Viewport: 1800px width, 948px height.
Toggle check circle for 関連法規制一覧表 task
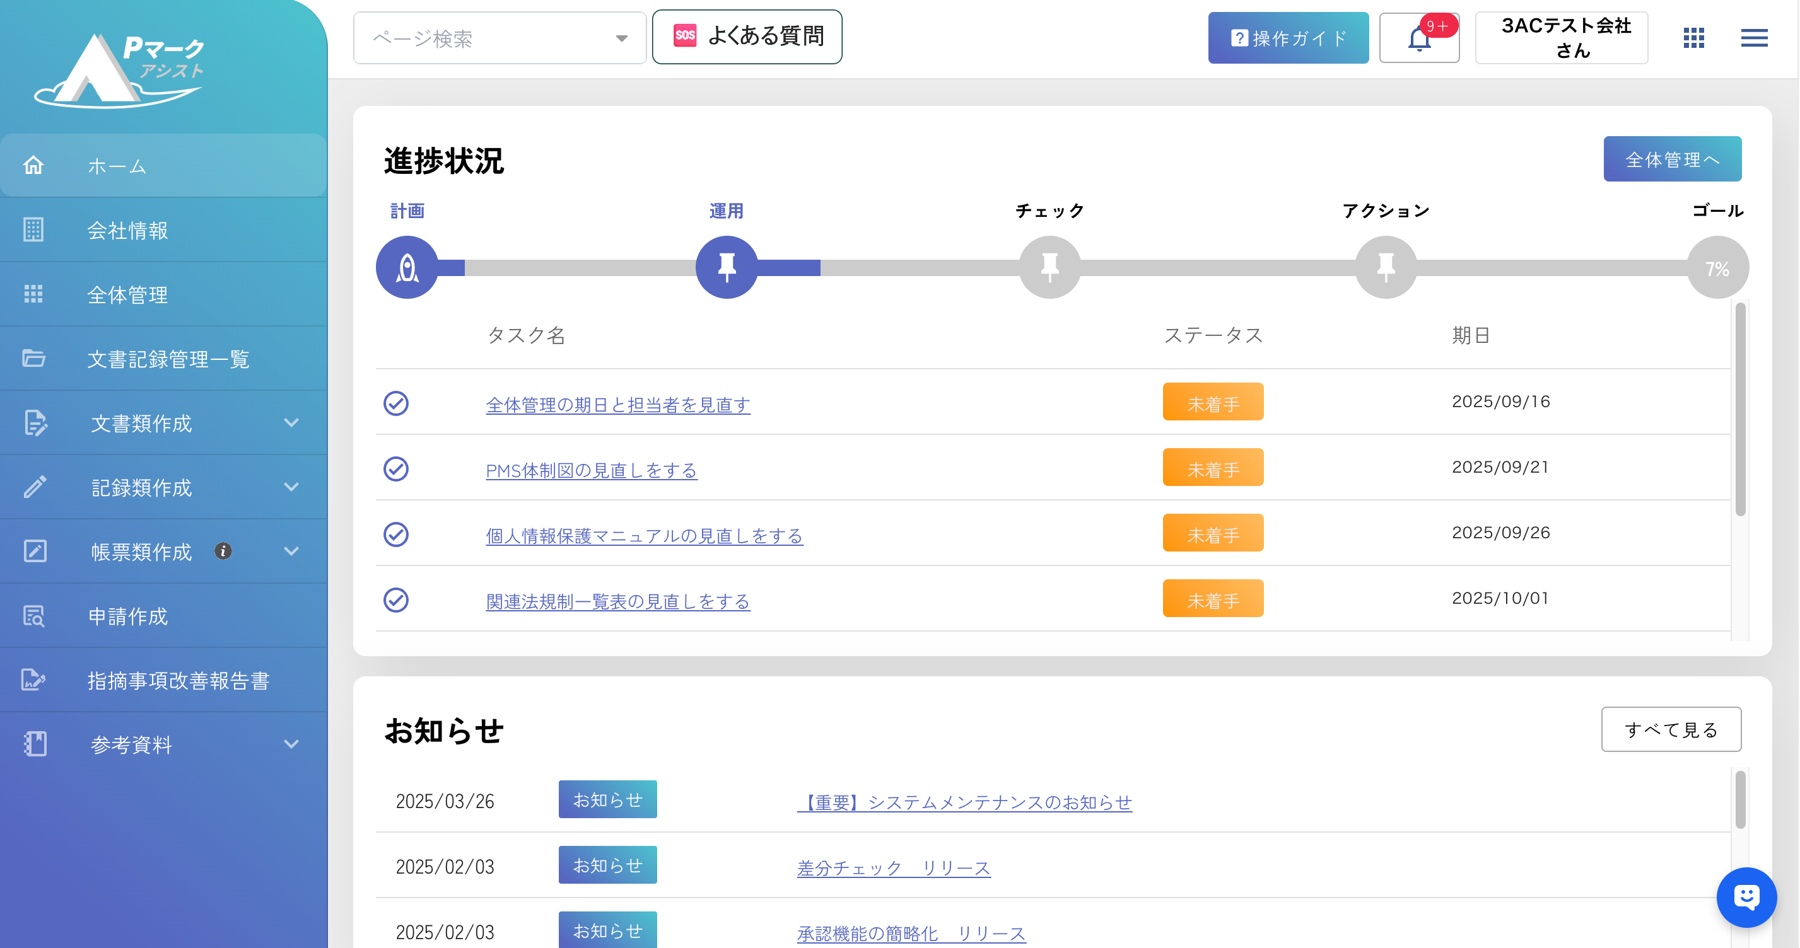pyautogui.click(x=396, y=600)
